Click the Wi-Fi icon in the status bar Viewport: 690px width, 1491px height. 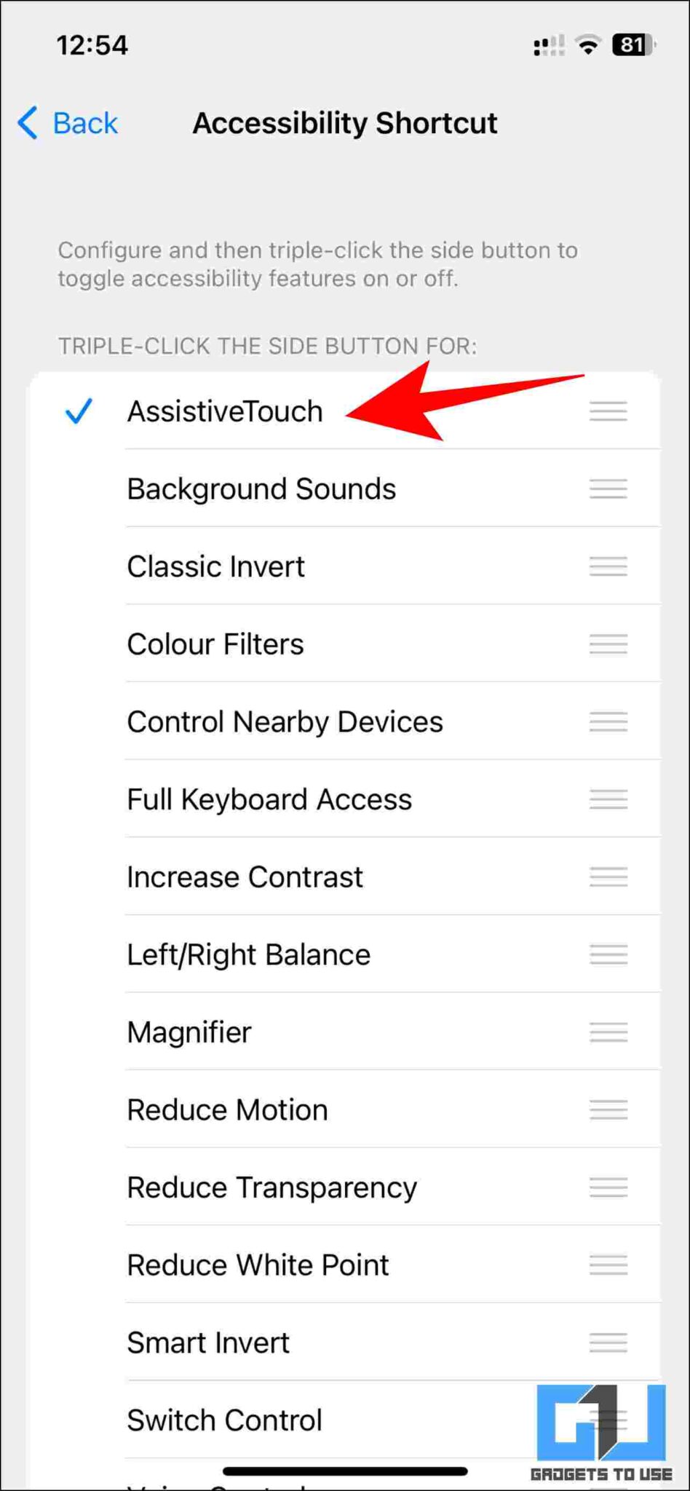point(587,45)
